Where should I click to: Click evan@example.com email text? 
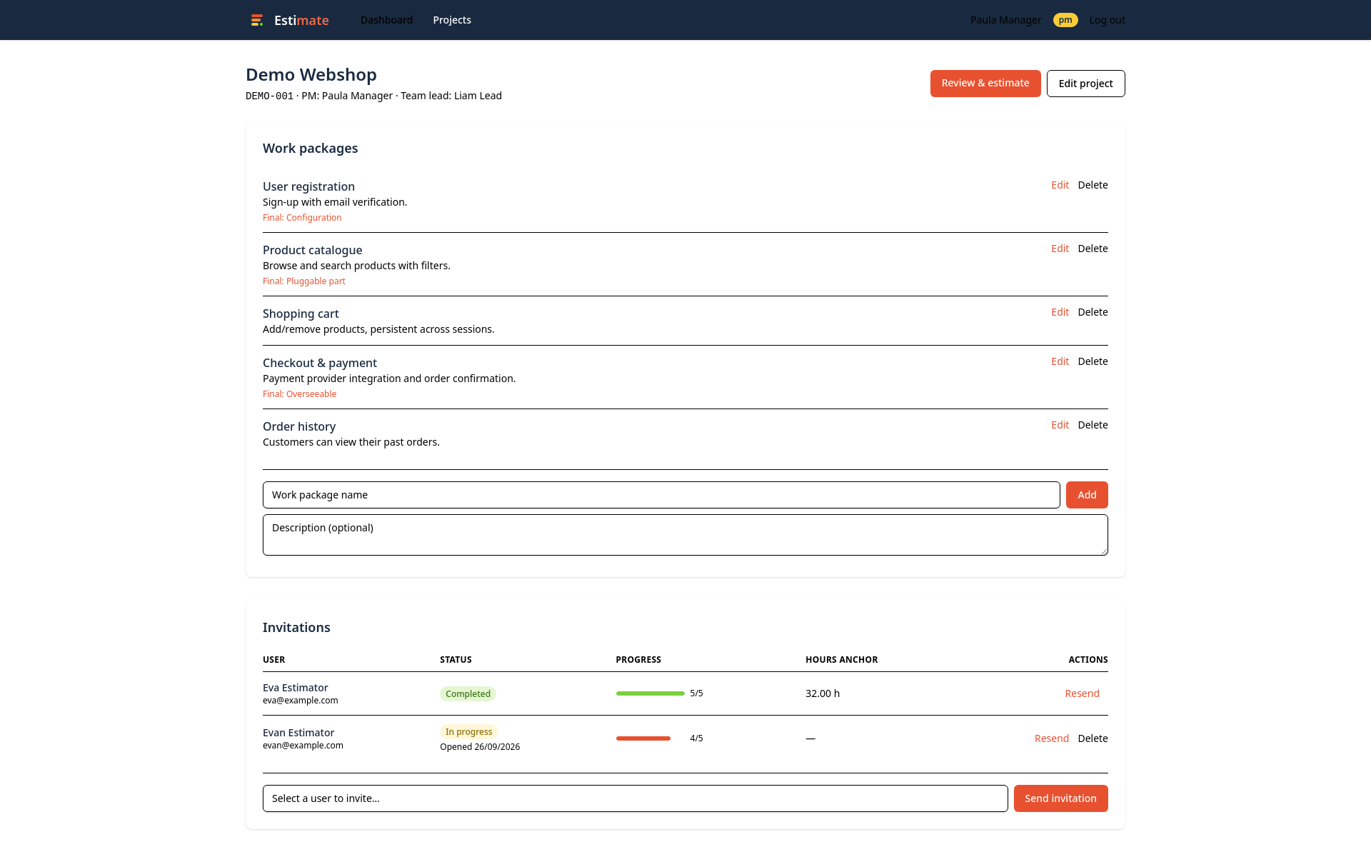[303, 746]
